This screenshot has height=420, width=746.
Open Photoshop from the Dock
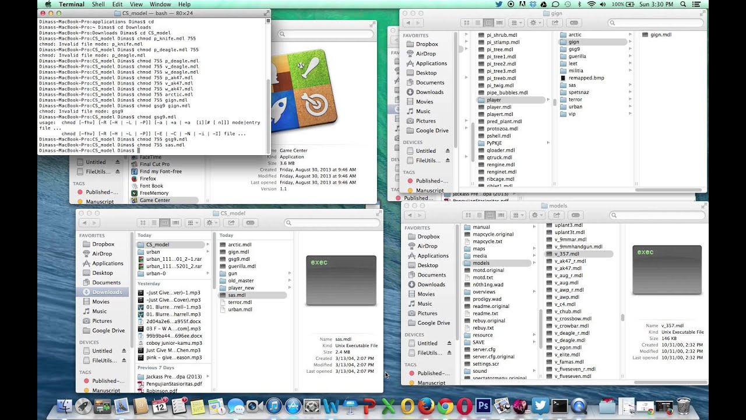tap(483, 407)
